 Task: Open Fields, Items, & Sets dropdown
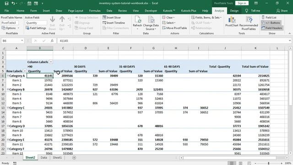click(x=206, y=17)
